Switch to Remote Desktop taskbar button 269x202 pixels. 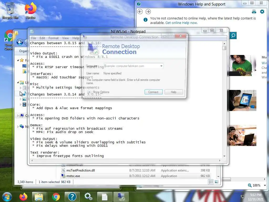(121, 197)
